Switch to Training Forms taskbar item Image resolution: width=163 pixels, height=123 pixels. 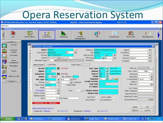click(112, 119)
